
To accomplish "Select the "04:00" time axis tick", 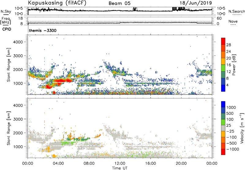I will point(58,164).
